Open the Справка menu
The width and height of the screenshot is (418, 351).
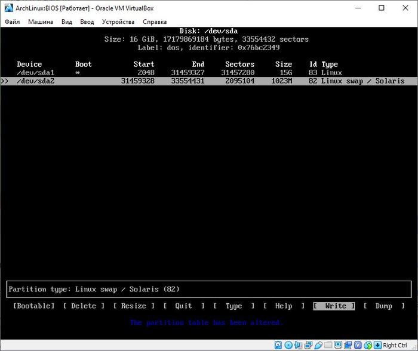click(155, 21)
